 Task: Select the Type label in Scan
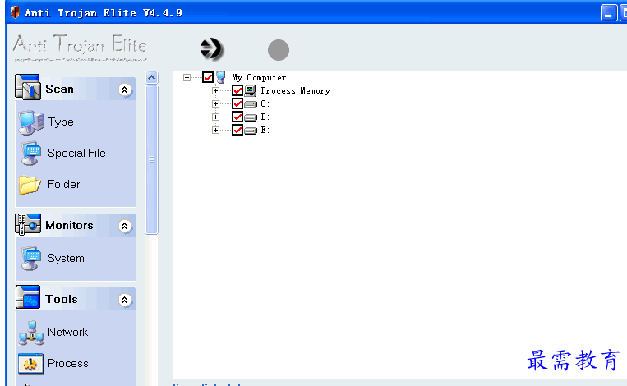(60, 122)
